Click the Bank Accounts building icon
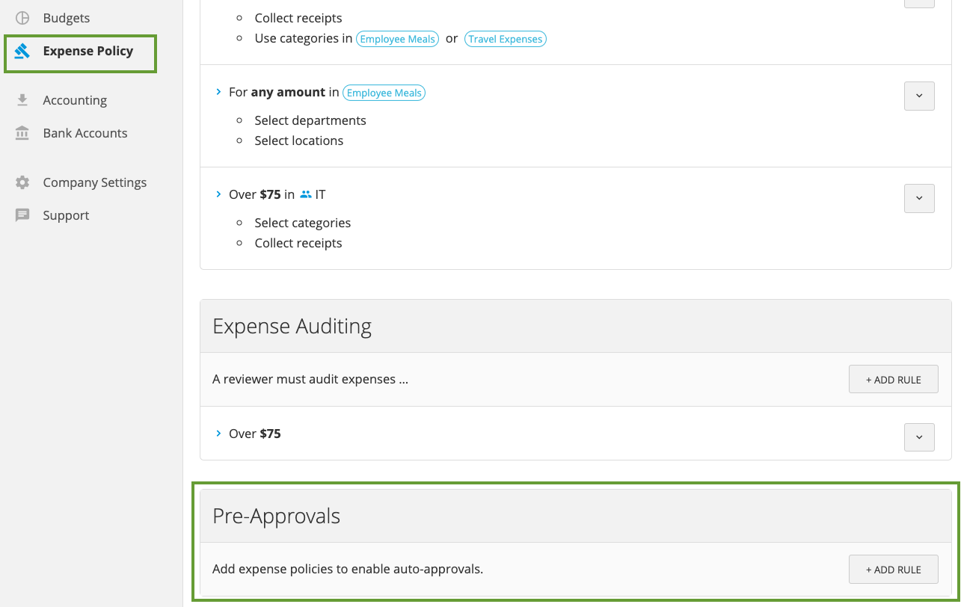961x607 pixels. [22, 133]
